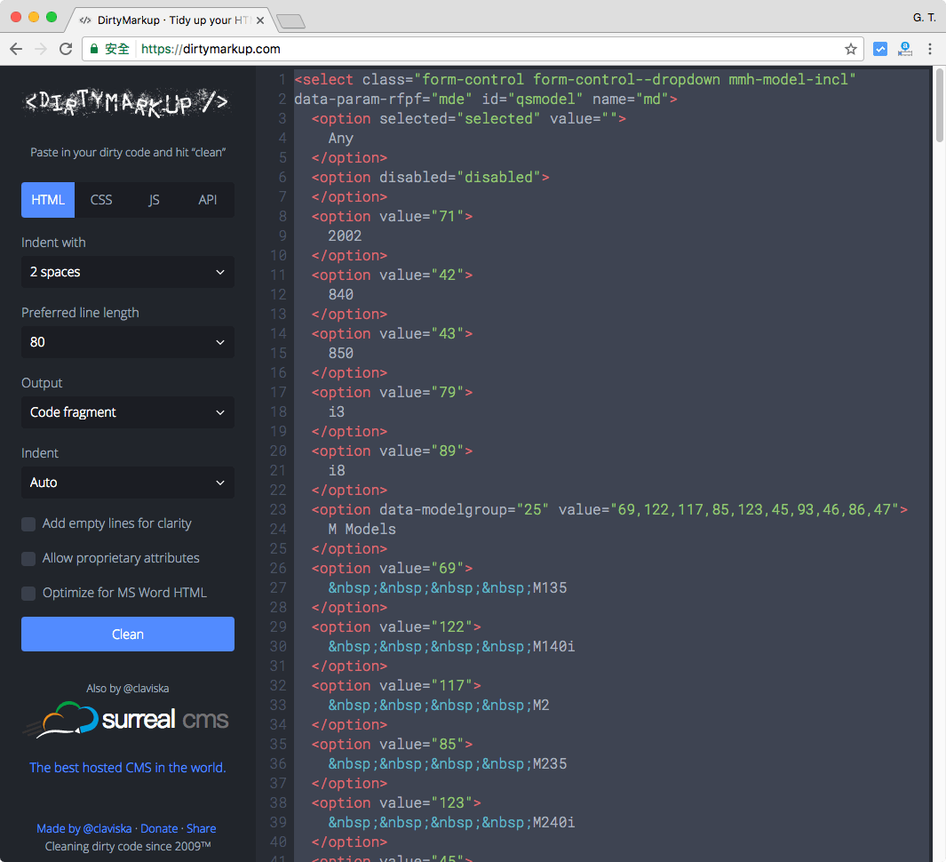This screenshot has width=946, height=862.
Task: Enable Add empty lines for clarity
Action: [x=28, y=524]
